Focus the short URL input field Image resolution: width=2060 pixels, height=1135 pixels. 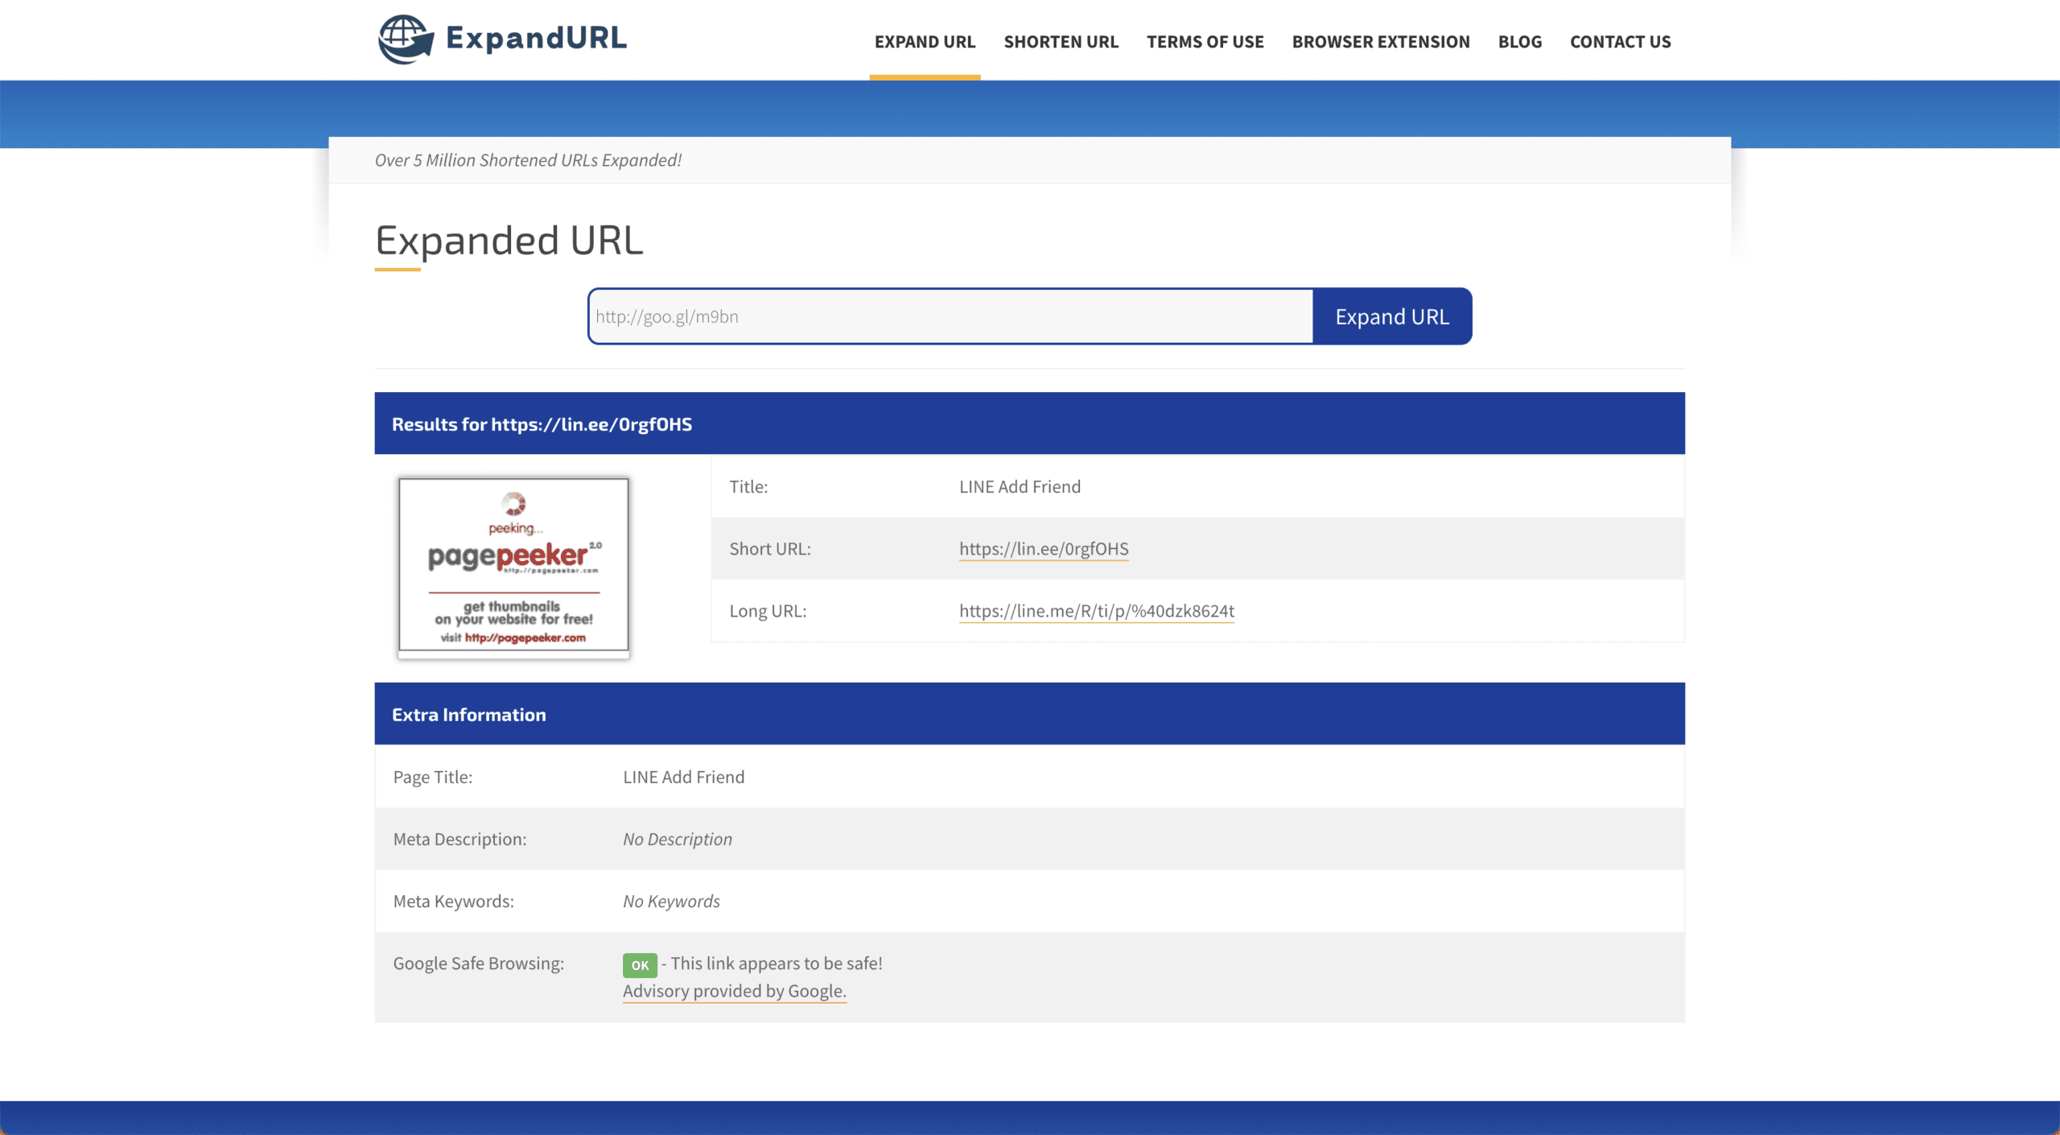coord(950,316)
